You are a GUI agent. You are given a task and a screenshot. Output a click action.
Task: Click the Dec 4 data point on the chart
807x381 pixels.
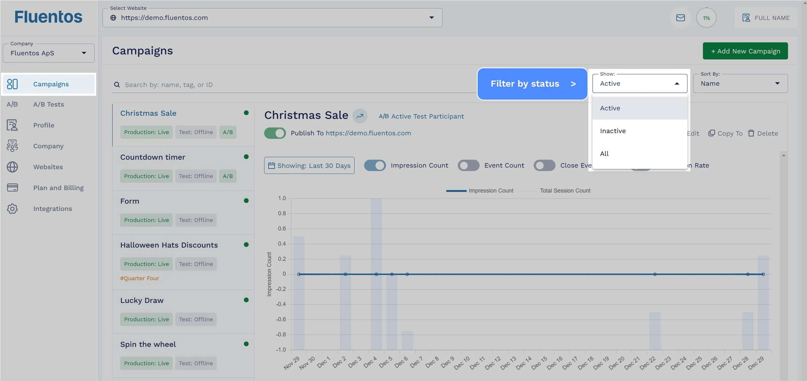click(376, 274)
